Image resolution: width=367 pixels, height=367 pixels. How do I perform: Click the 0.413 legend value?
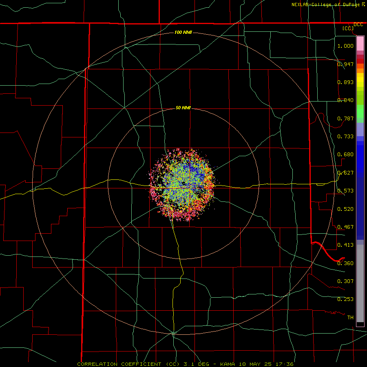pyautogui.click(x=345, y=245)
